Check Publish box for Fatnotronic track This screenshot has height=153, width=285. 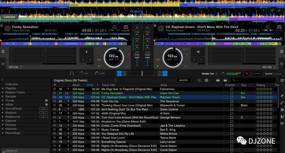coord(231,89)
